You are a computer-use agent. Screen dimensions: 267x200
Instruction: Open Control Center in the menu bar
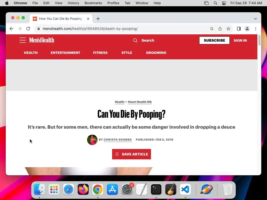click(x=224, y=3)
